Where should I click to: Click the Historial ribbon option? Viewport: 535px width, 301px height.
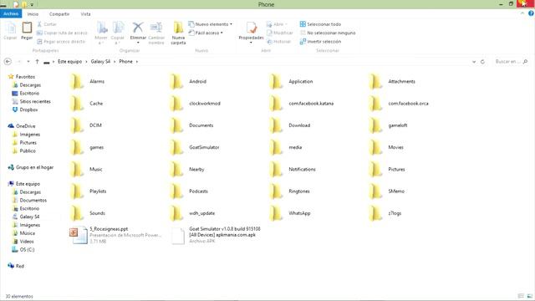(x=278, y=41)
